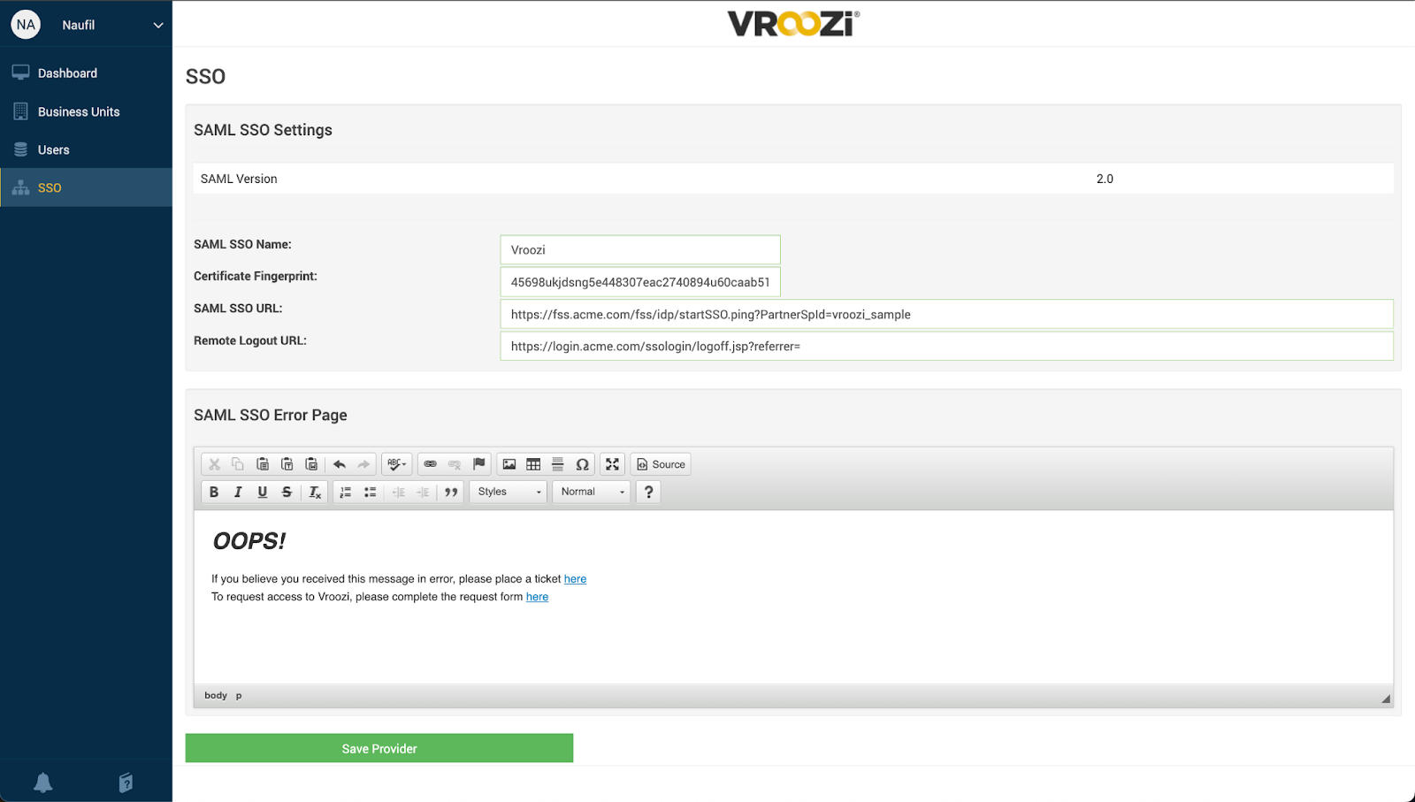This screenshot has height=802, width=1415.
Task: Click the SAML SSO Name field
Action: [x=640, y=249]
